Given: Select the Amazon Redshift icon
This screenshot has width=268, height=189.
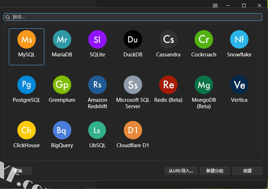Looking at the screenshot, I should point(97,85).
